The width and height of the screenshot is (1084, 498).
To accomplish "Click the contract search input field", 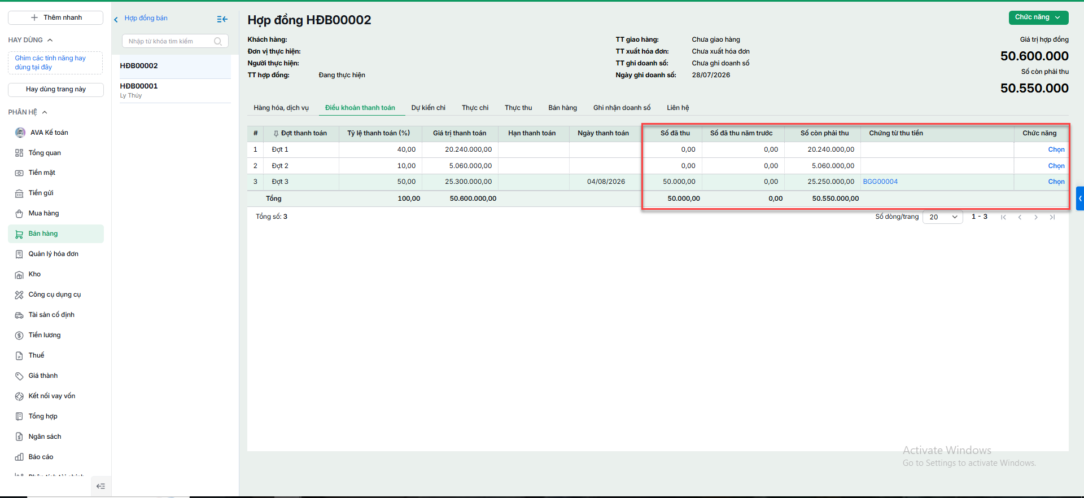I will pyautogui.click(x=175, y=41).
